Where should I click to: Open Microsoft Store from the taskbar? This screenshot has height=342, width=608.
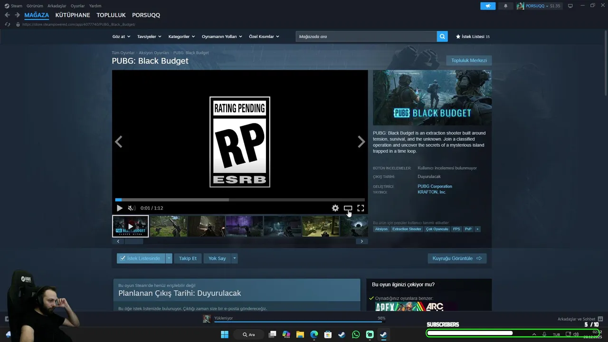328,334
